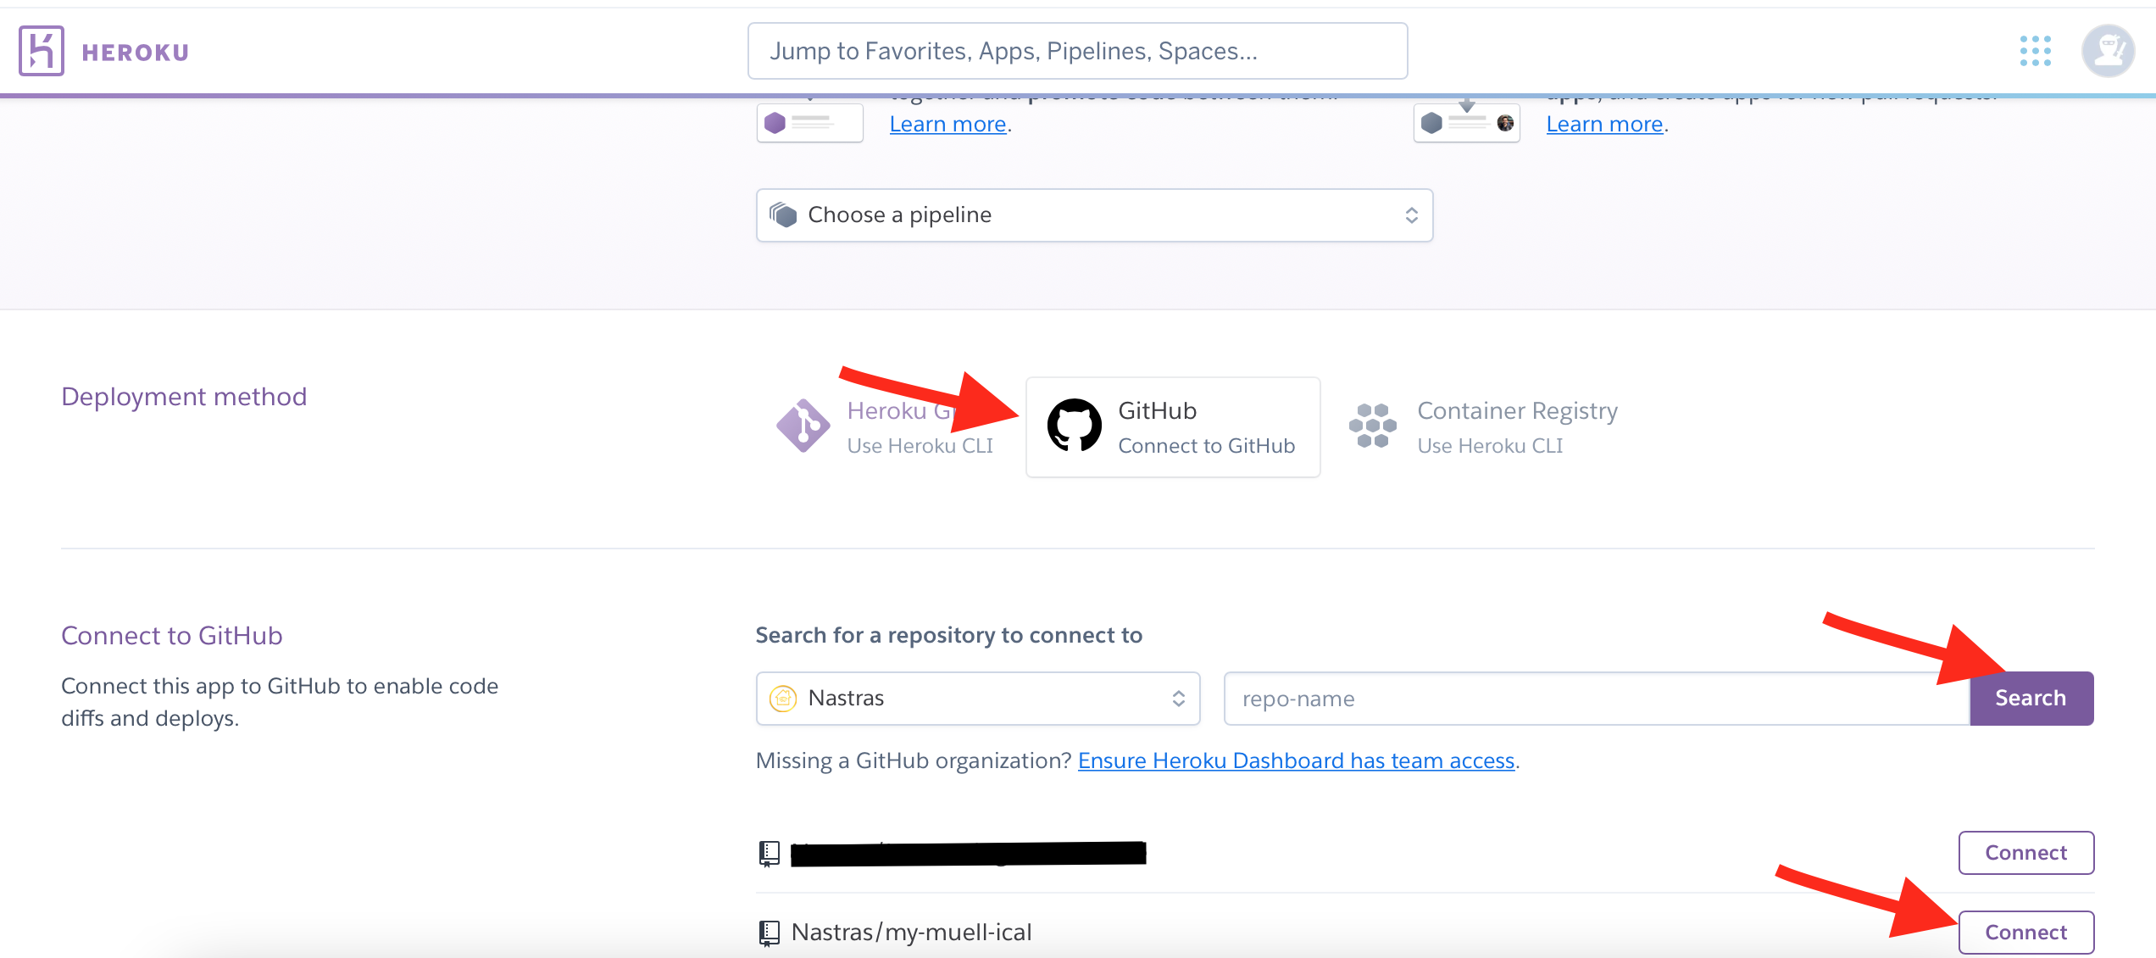The width and height of the screenshot is (2156, 958).
Task: Click the GitHub octocat icon
Action: [1074, 426]
